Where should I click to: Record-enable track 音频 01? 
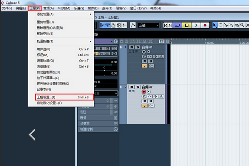[144, 52]
